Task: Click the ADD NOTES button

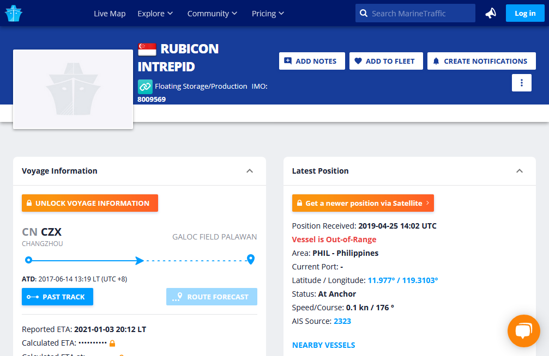Action: pyautogui.click(x=312, y=61)
